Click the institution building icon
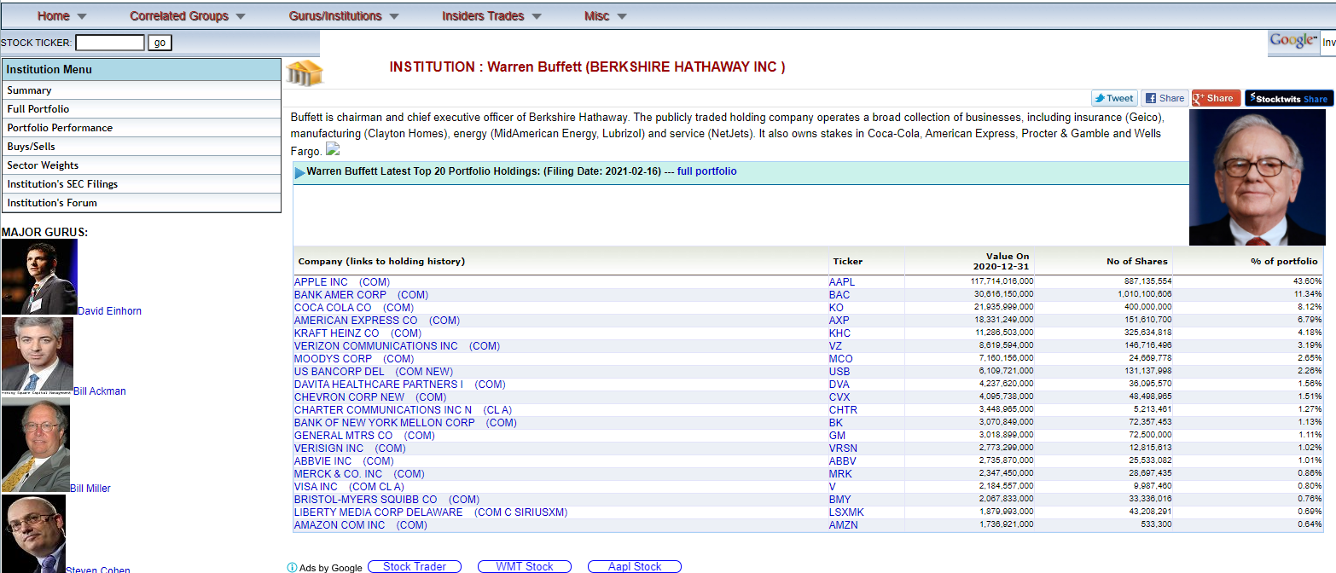 (305, 73)
